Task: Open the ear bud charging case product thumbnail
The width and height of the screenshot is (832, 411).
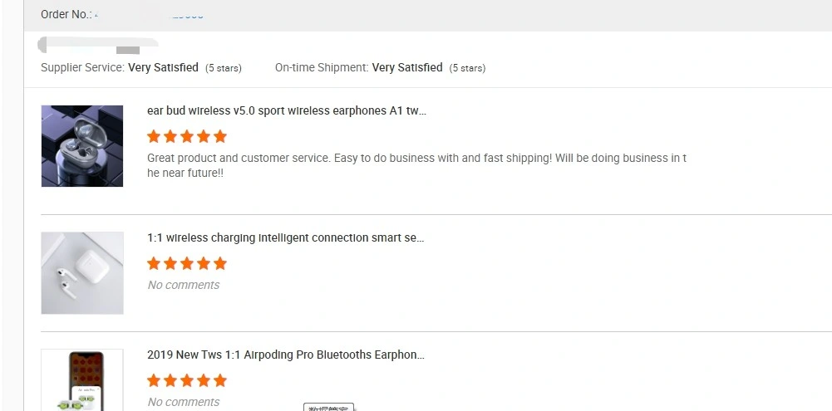Action: (x=82, y=146)
